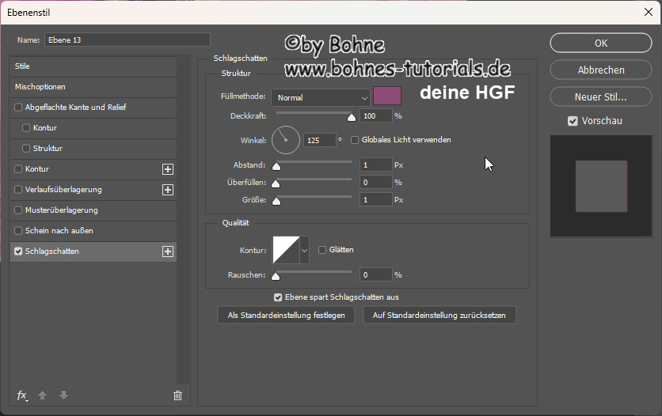The image size is (662, 416).
Task: Add another Schlagschatten with plus icon
Action: [x=167, y=251]
